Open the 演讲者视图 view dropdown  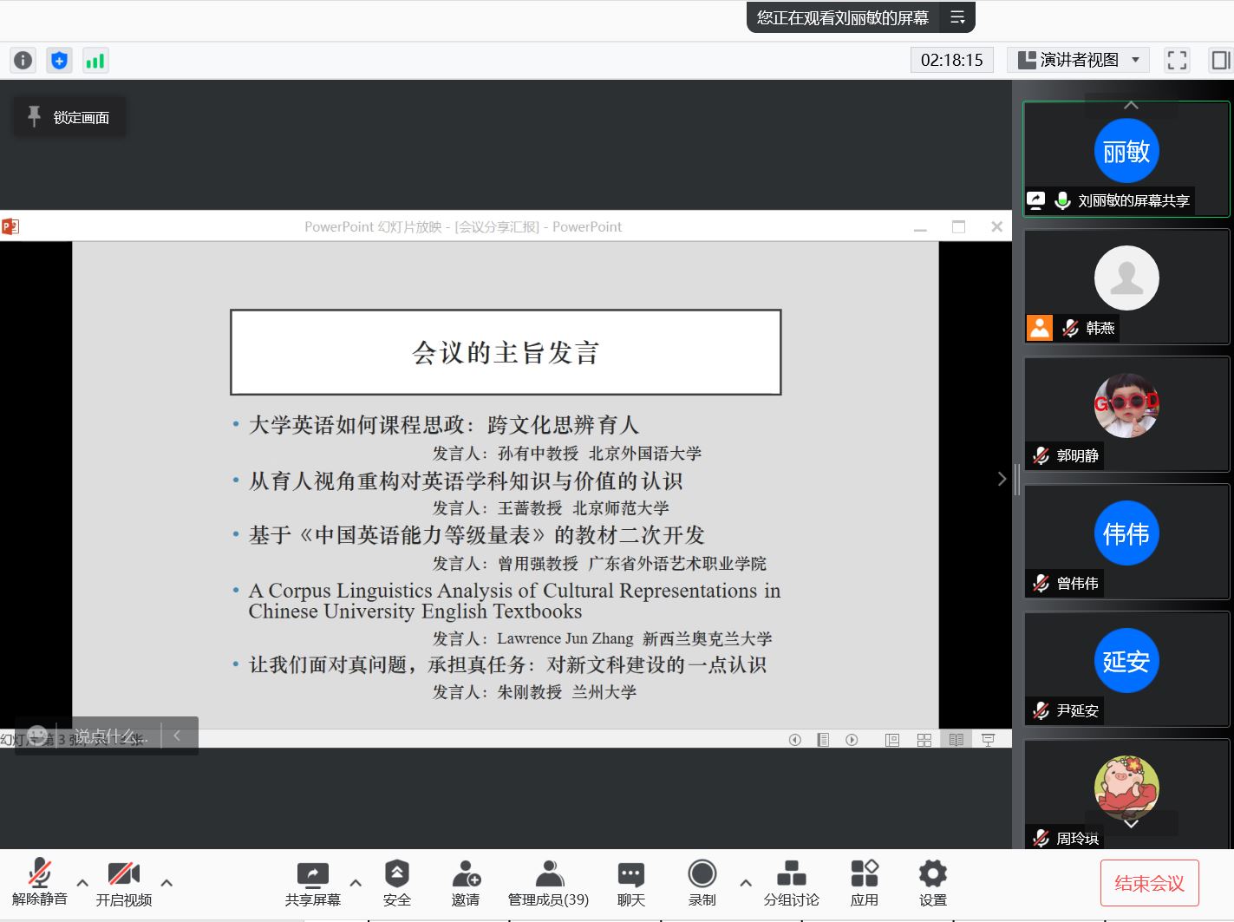1078,60
